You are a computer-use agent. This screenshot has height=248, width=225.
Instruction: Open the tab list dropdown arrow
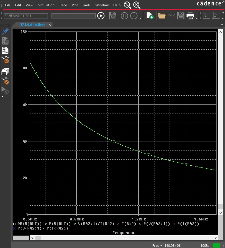click(x=222, y=25)
